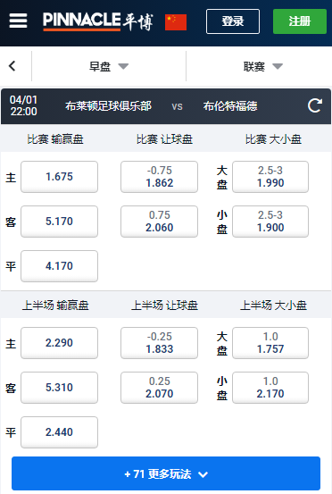Open the hamburger menu icon
The width and height of the screenshot is (332, 494).
click(18, 21)
